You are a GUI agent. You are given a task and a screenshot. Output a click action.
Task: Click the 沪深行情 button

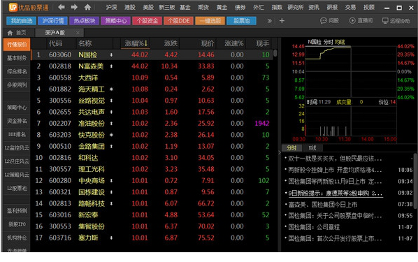point(53,20)
